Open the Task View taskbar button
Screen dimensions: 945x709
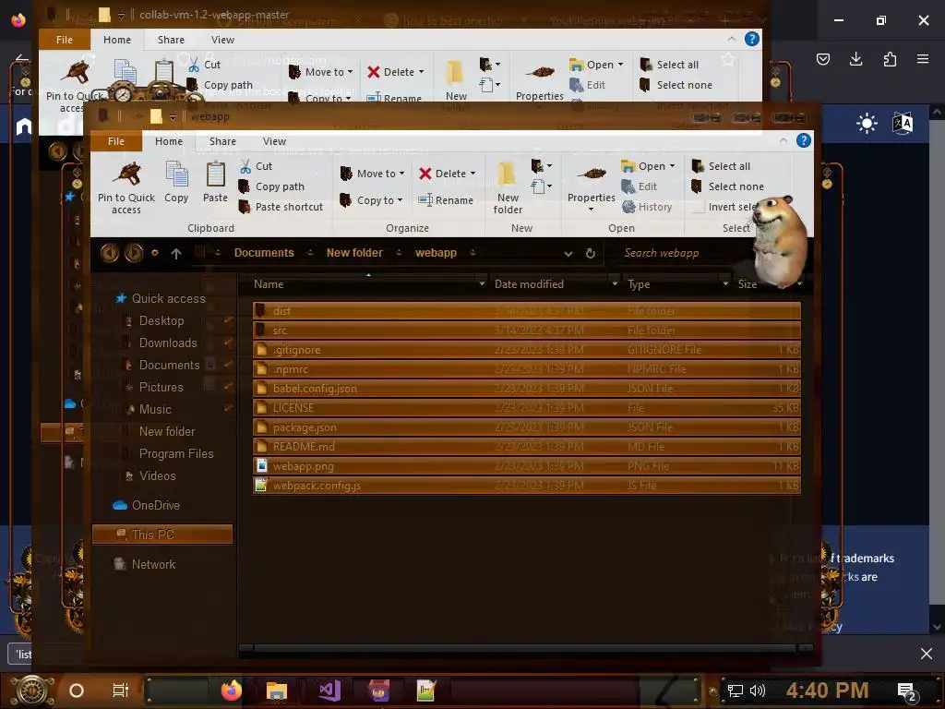[121, 690]
